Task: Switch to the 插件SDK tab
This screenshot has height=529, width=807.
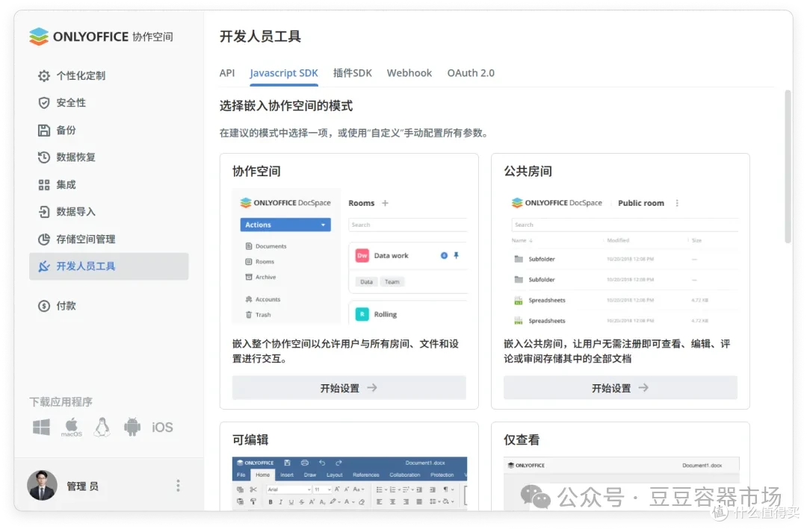Action: 353,73
